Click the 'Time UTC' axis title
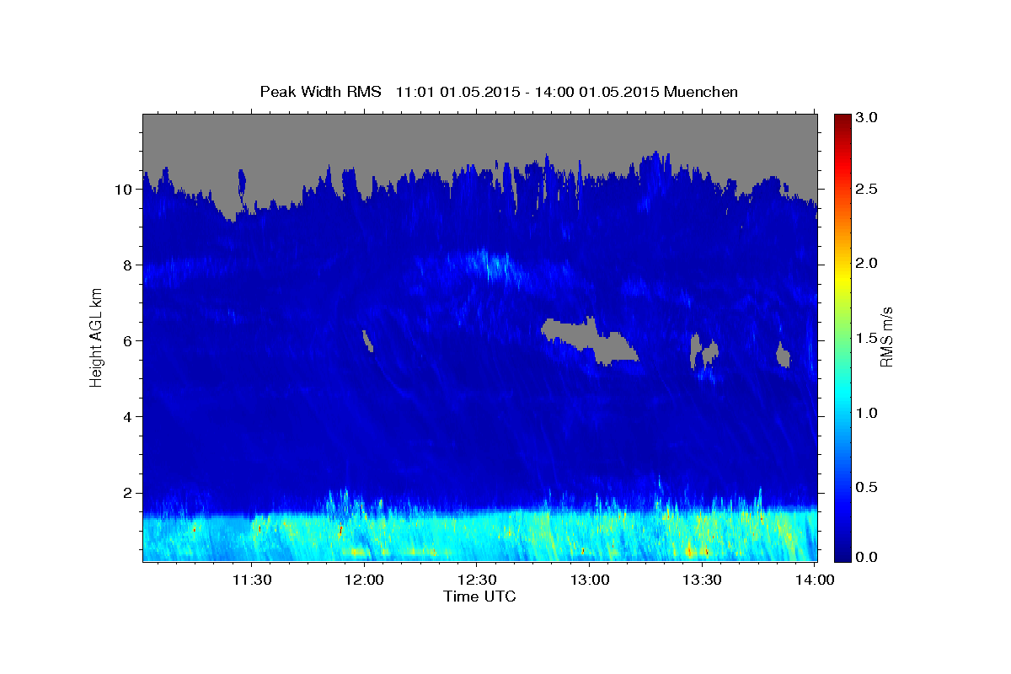The width and height of the screenshot is (1011, 674). click(x=479, y=596)
